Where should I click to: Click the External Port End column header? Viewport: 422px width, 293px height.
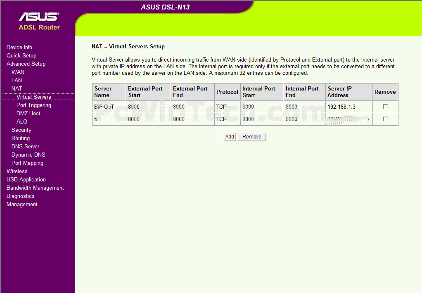click(x=192, y=92)
